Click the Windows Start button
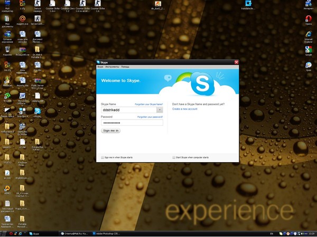The width and height of the screenshot is (317, 237). coord(4,234)
